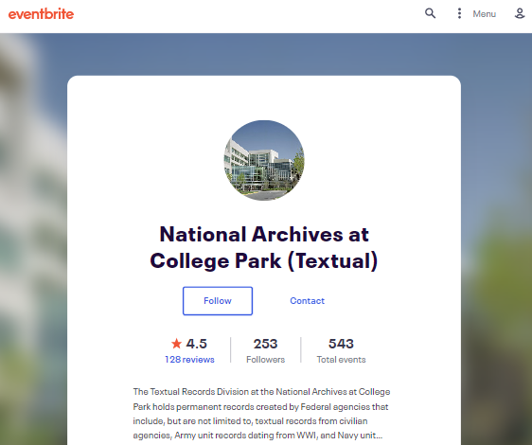This screenshot has height=445, width=532.
Task: Click the Eventbrite logo
Action: [41, 14]
